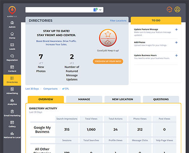Click the star badge achievement icon
Screen dimensions: 189x153
[x=108, y=38]
